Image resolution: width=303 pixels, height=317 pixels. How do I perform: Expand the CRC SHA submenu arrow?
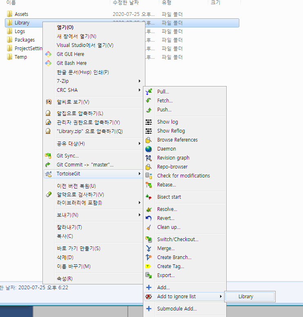tap(140, 90)
